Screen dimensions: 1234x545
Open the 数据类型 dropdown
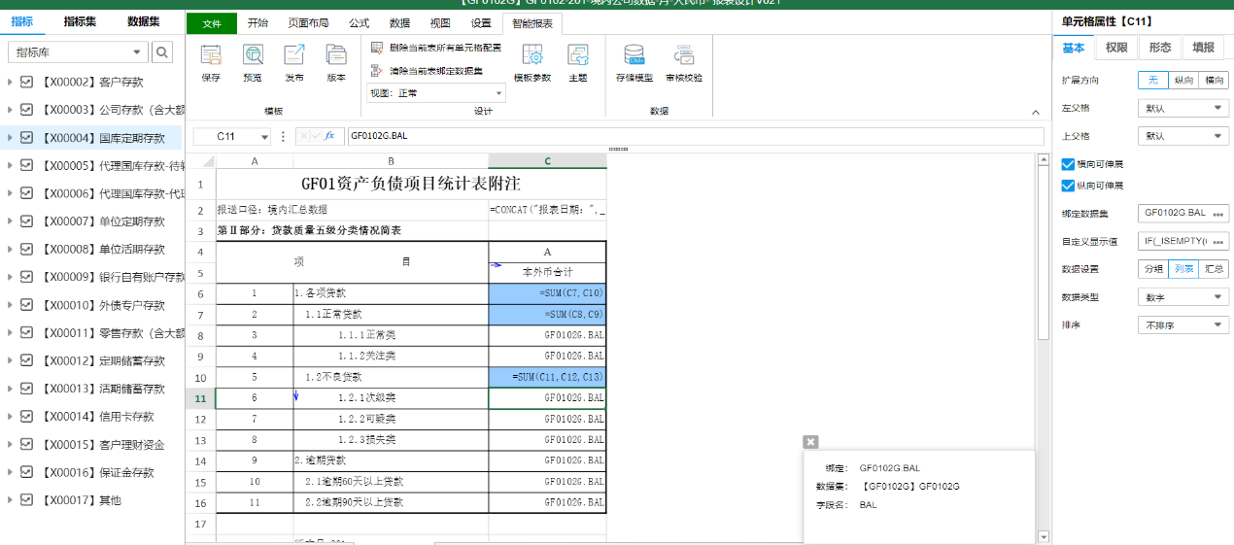(x=1183, y=297)
